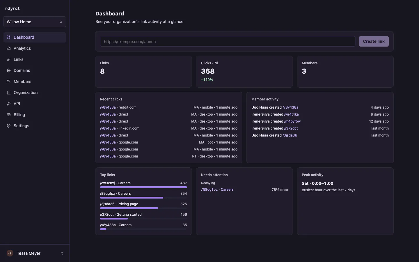Click /v8y438a in the linkedin.com click row

108,128
